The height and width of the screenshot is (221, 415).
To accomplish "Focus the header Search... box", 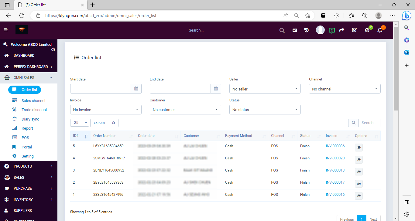I will click(x=196, y=30).
